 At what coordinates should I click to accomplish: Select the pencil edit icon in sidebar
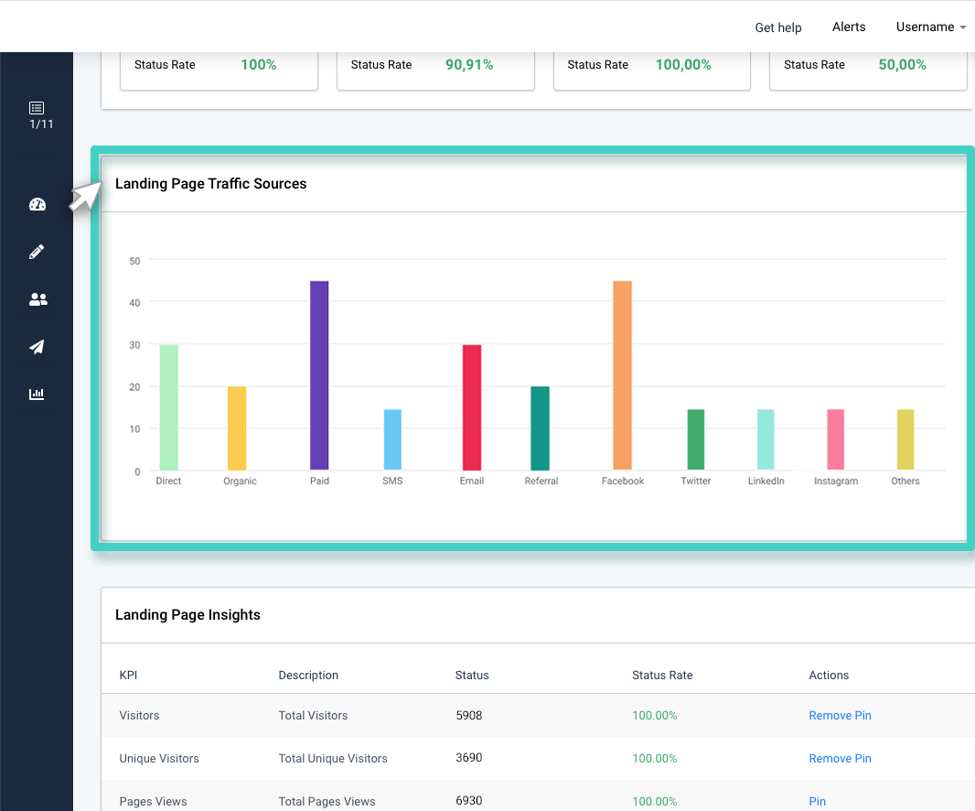(37, 252)
